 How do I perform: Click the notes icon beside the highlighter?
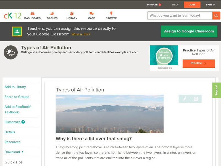tap(196, 99)
